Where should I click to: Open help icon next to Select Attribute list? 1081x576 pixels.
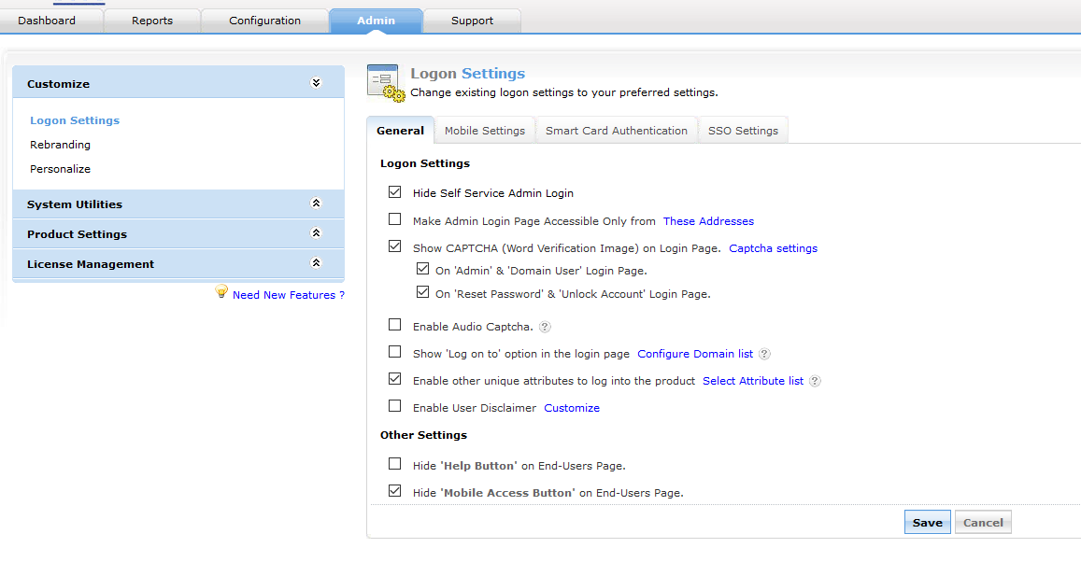tap(815, 381)
